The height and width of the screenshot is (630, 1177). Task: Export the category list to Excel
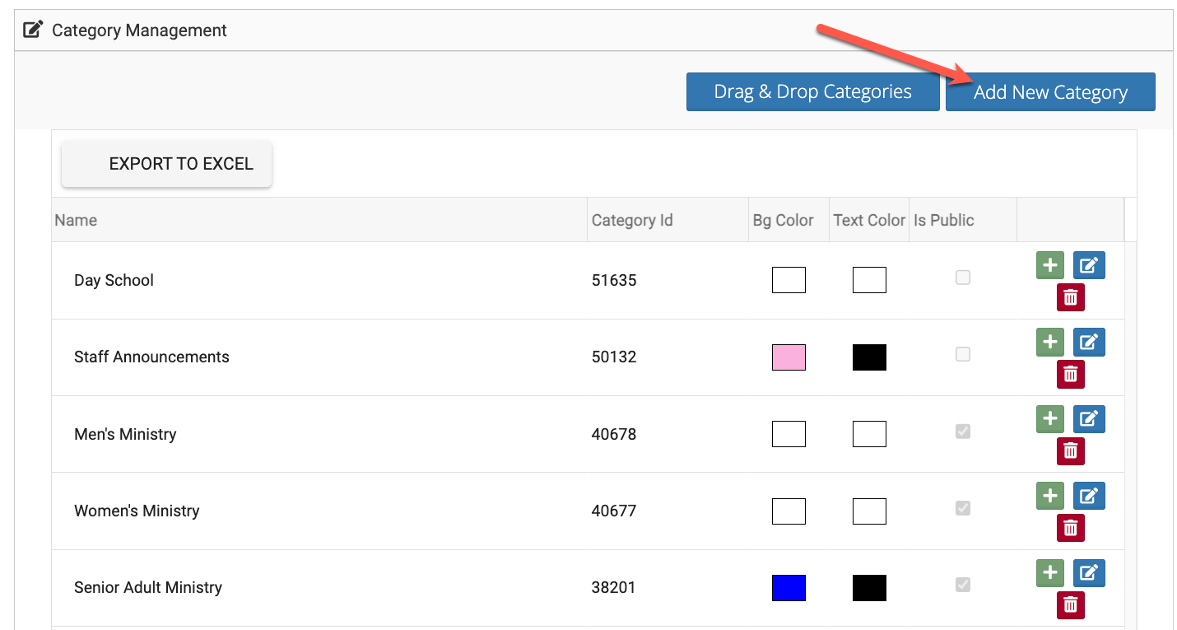pyautogui.click(x=166, y=164)
